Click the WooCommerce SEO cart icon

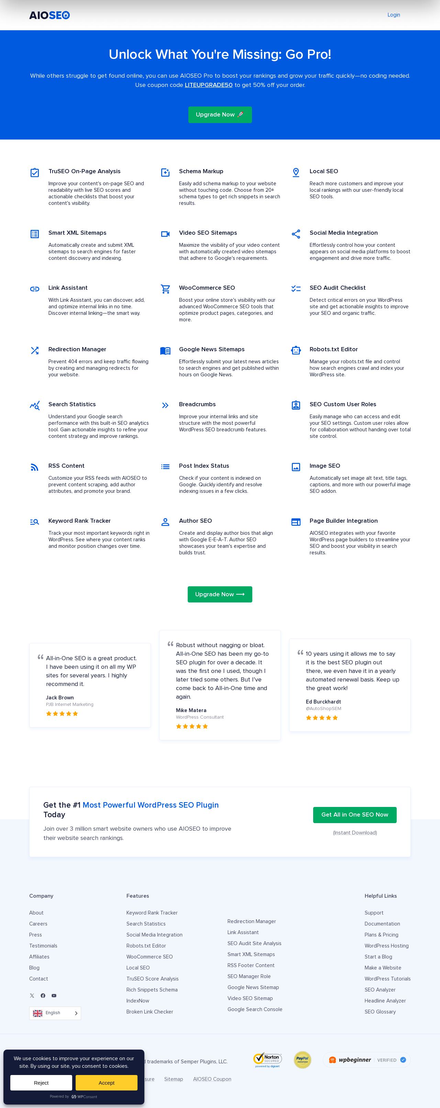(165, 289)
